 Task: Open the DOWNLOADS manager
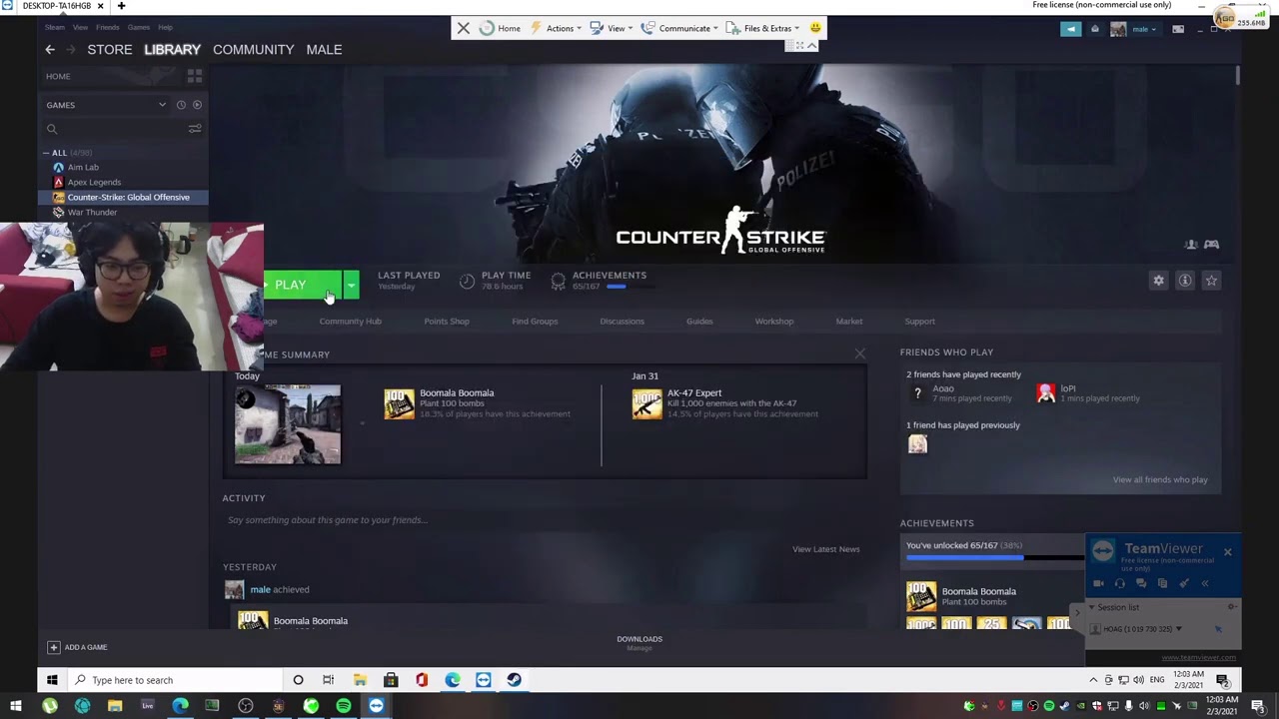[x=639, y=643]
